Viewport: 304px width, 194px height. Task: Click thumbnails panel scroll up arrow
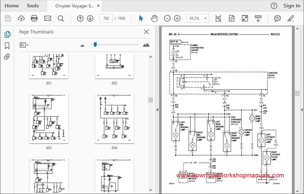[x=151, y=57]
